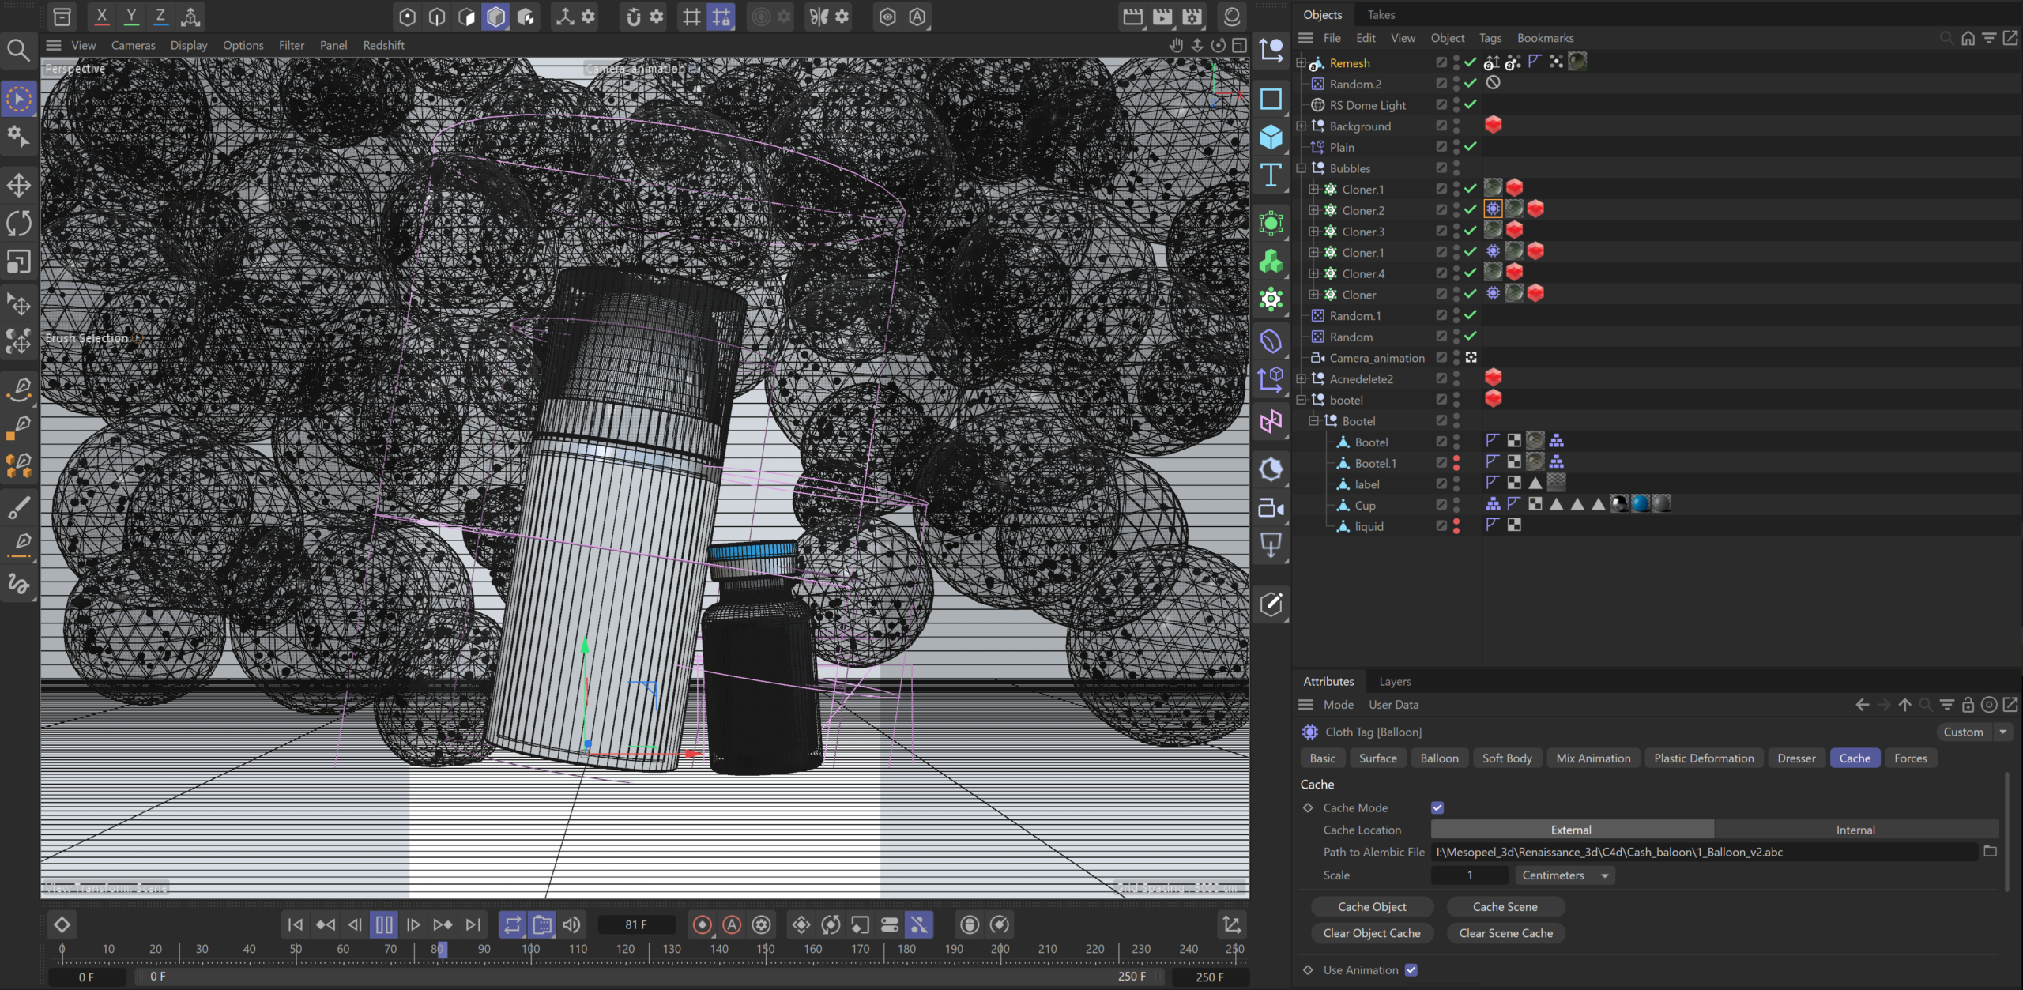Screen dimensions: 2023x990
Task: Click the Cube primitive icon
Action: click(1271, 137)
